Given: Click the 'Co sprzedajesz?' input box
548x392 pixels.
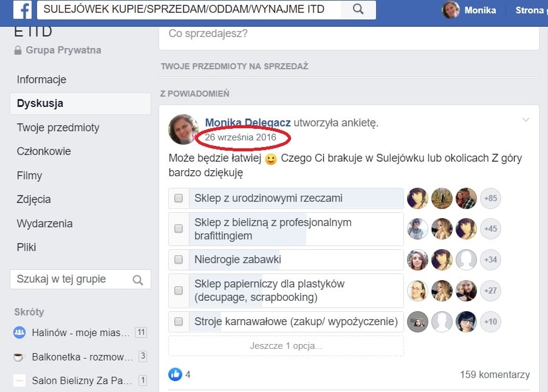Looking at the screenshot, I should 349,33.
